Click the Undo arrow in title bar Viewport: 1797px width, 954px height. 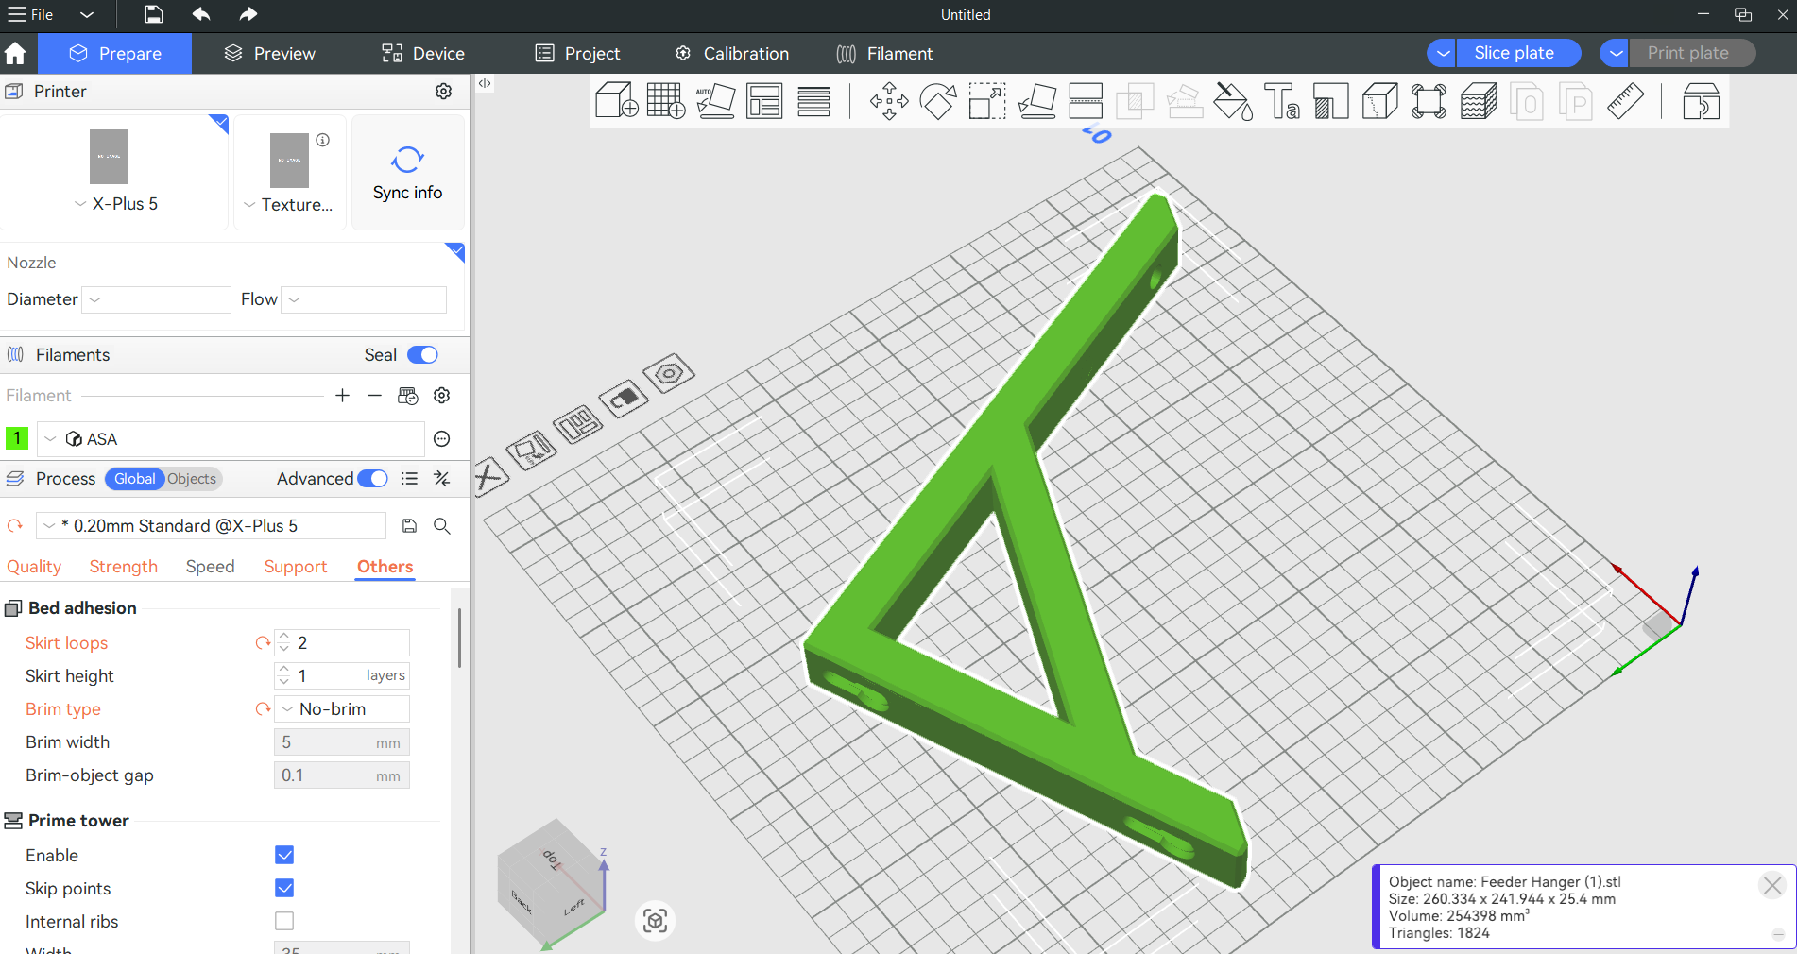click(201, 14)
